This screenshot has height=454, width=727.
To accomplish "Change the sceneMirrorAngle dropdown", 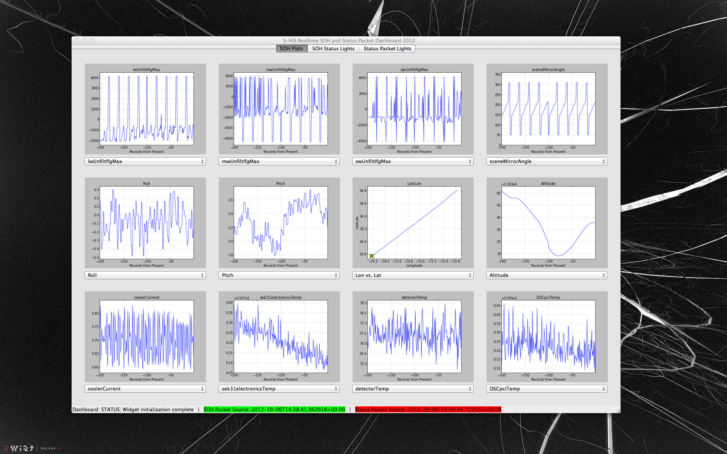I will click(x=547, y=161).
